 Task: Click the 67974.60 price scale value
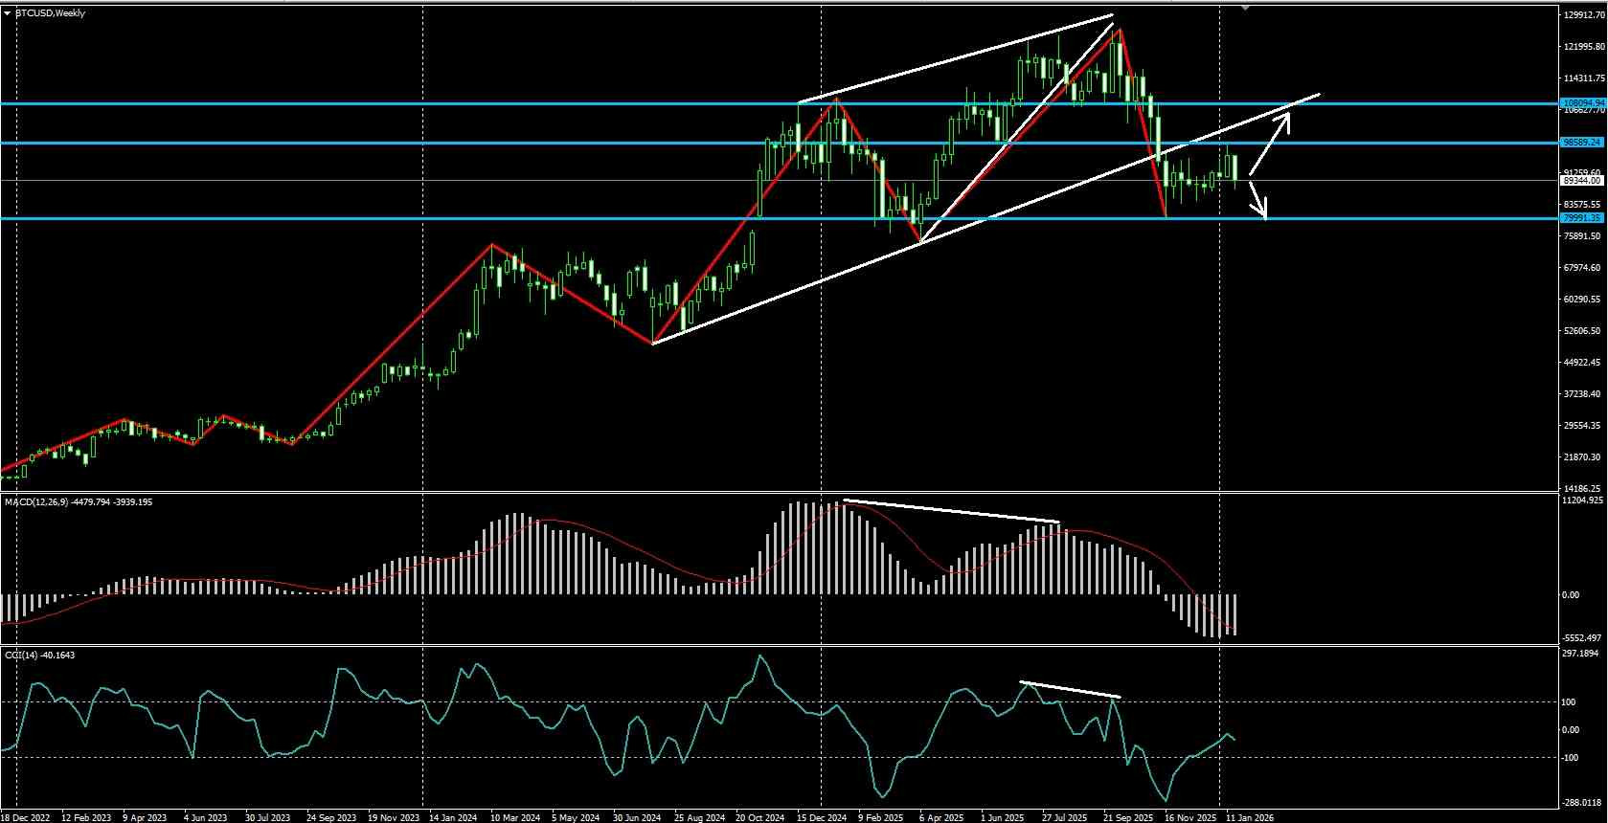tap(1584, 268)
